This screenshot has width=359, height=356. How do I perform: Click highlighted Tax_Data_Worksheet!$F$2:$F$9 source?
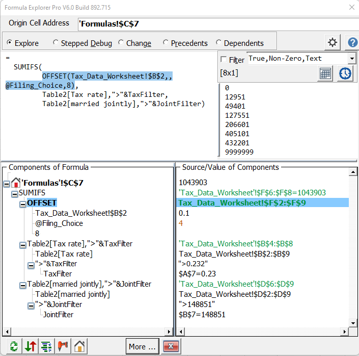click(x=262, y=203)
